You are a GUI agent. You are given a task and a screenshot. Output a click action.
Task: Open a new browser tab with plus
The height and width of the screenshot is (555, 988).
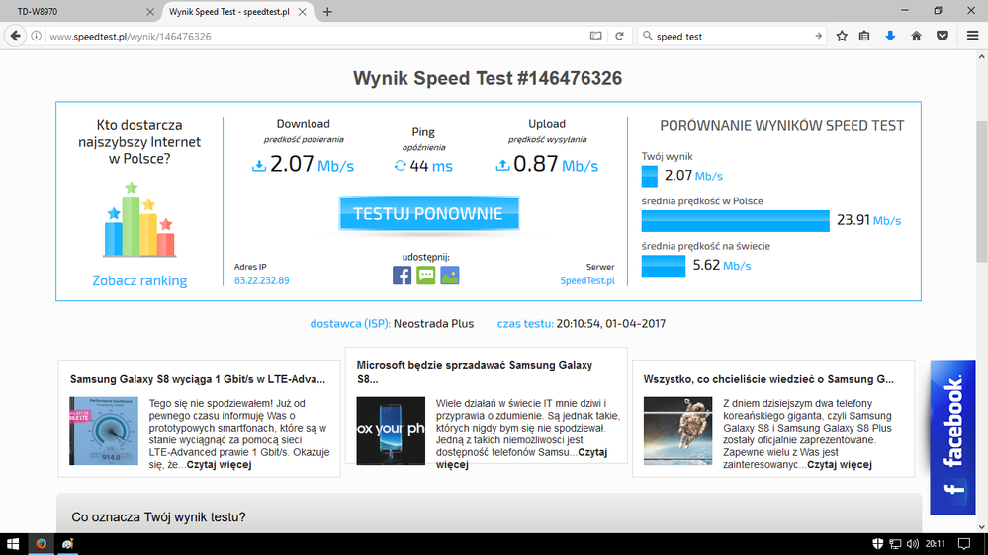(x=327, y=11)
